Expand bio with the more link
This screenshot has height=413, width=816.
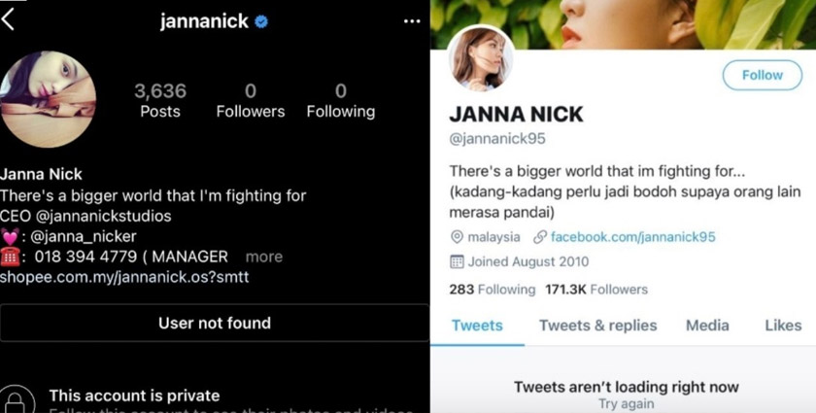click(x=263, y=258)
